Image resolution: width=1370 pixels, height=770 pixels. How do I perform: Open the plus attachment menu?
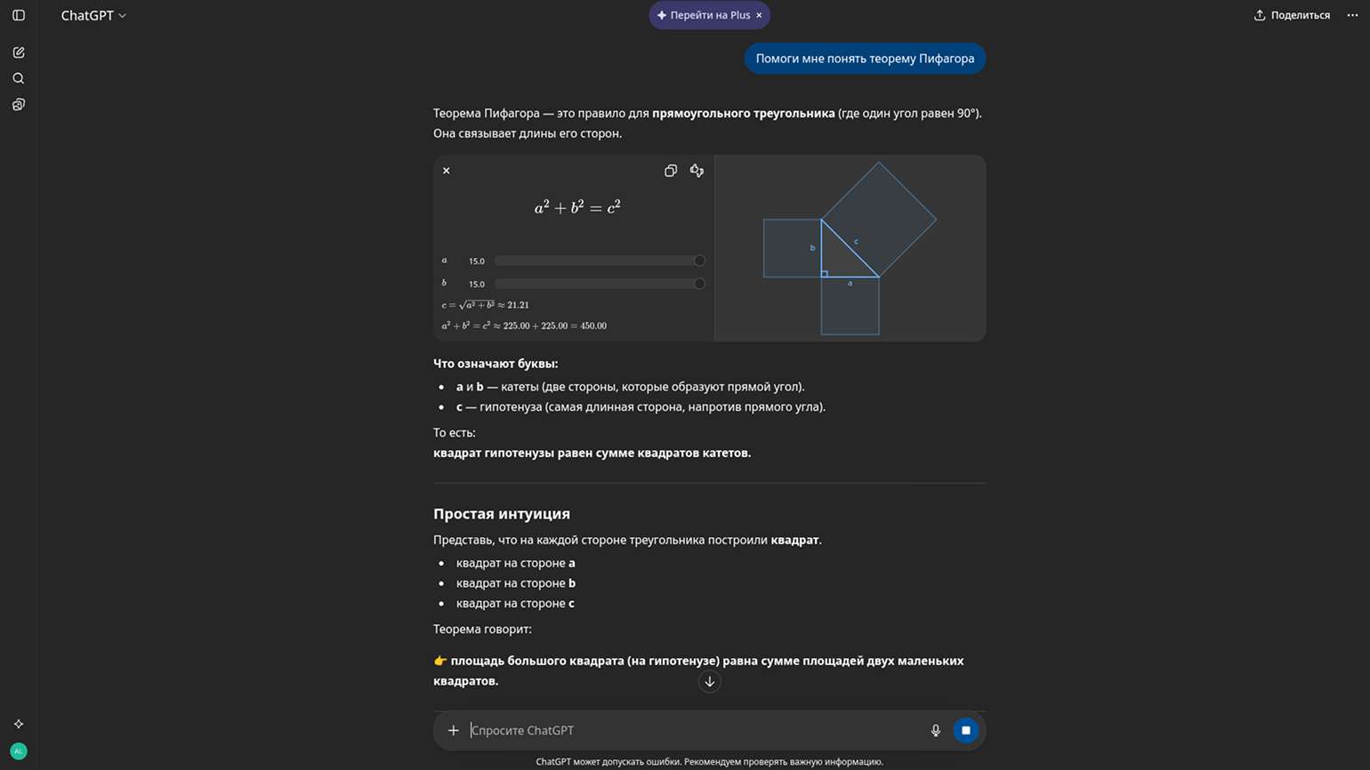point(454,730)
